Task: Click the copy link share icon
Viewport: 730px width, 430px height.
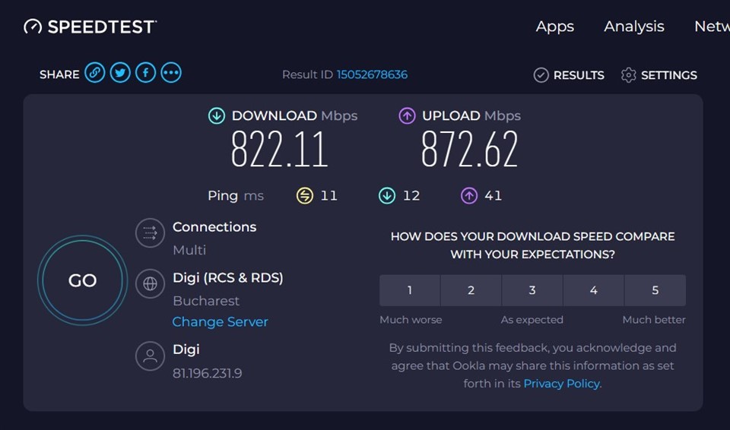Action: [x=94, y=73]
